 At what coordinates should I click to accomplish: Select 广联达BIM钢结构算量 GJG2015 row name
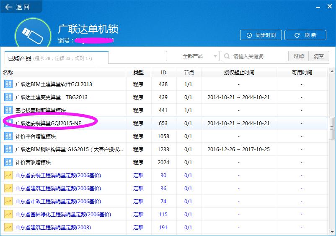pyautogui.click(x=69, y=149)
